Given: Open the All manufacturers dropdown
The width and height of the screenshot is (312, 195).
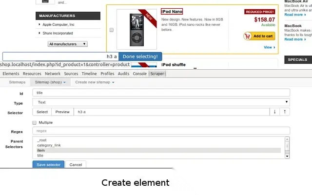Looking at the screenshot, I should (68, 44).
